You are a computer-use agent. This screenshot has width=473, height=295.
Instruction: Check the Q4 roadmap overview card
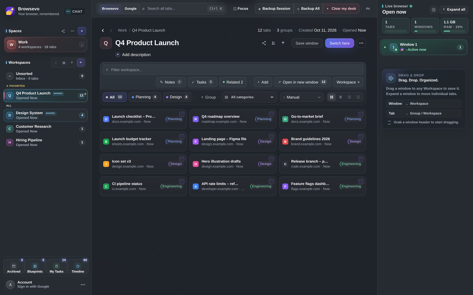point(271,114)
